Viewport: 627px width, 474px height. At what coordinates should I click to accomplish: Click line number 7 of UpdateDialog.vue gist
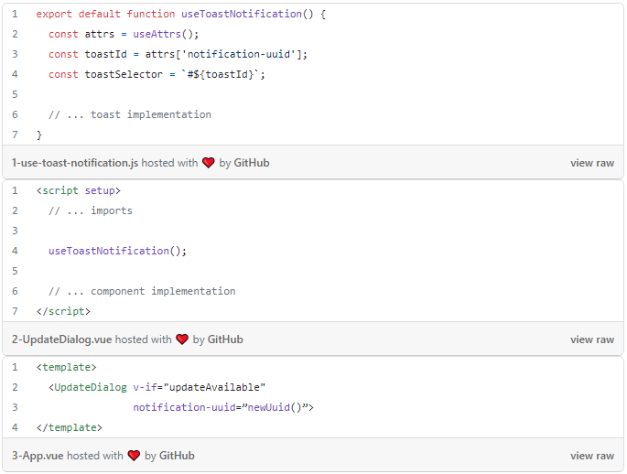[x=15, y=311]
